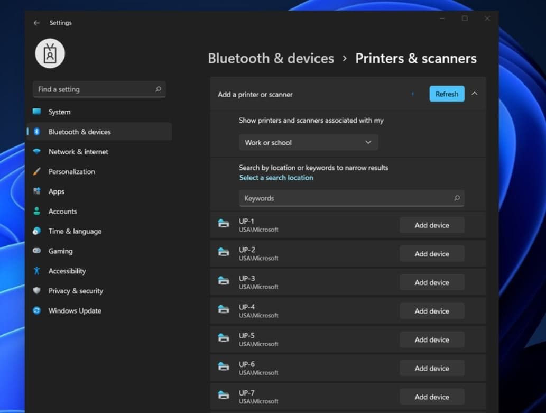Add device for printer UP-6

[x=431, y=368]
